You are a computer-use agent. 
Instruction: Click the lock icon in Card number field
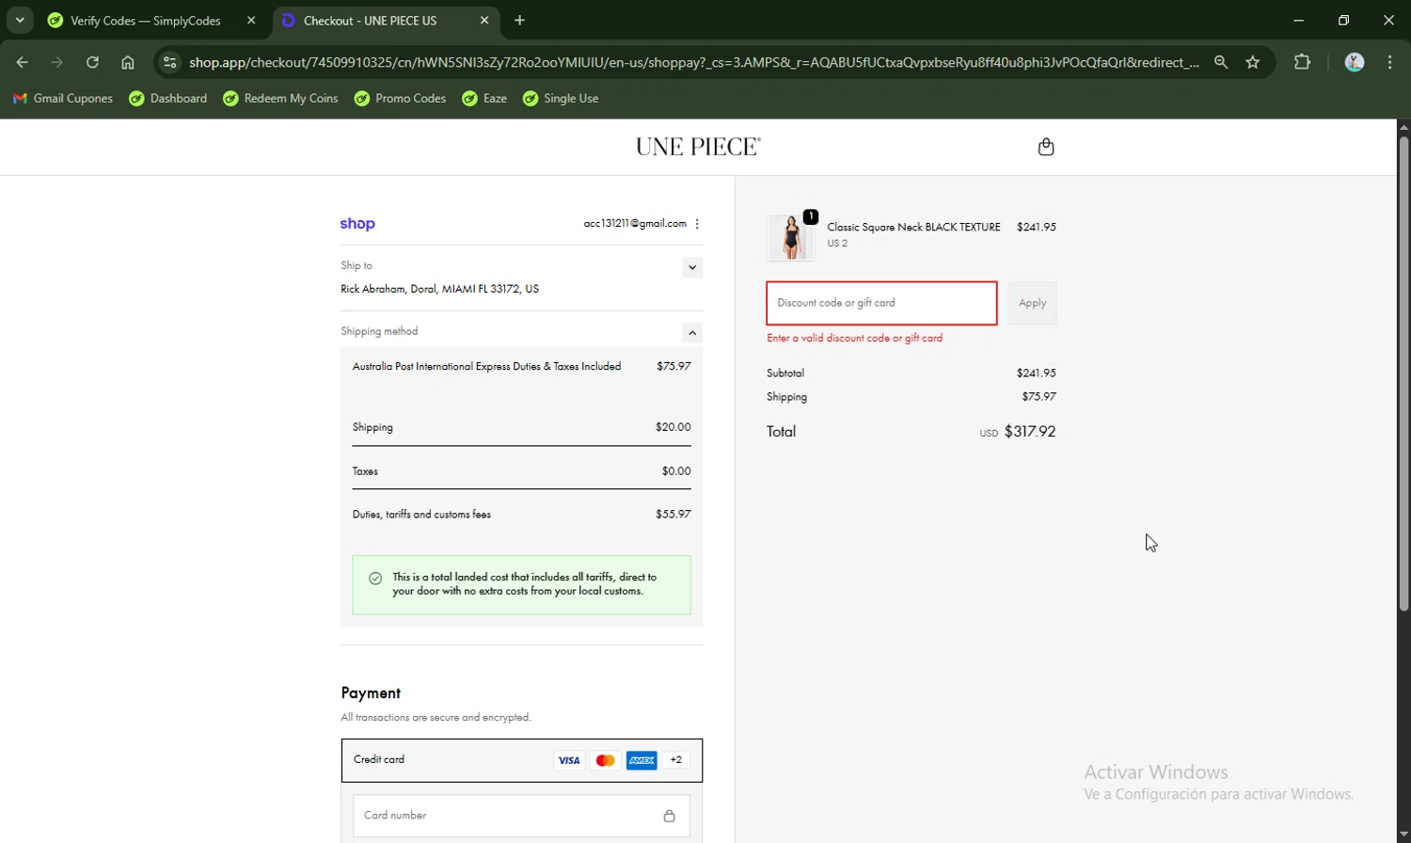669,816
